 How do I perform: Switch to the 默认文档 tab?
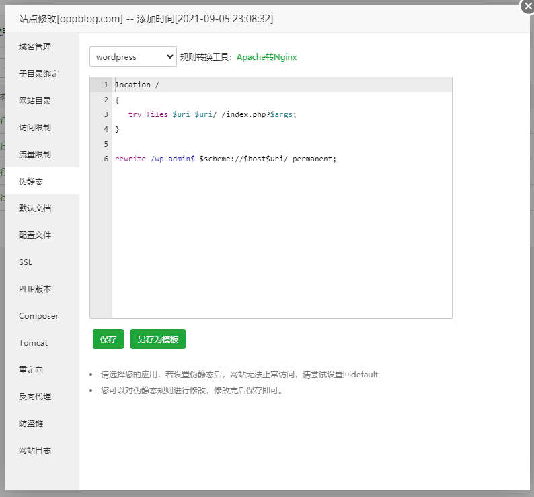point(35,208)
